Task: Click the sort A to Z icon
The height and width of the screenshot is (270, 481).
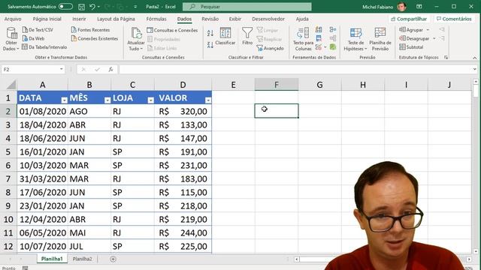Action: tap(210, 33)
